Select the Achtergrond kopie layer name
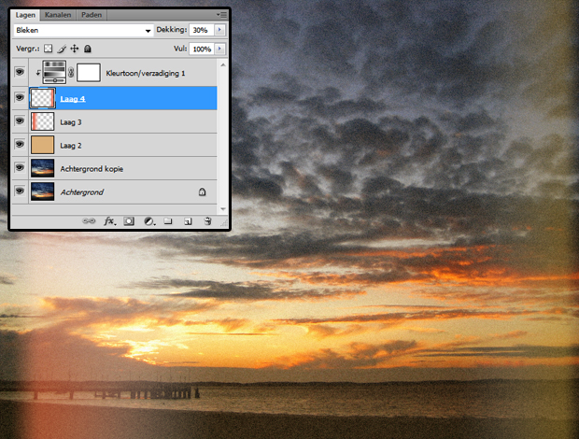 92,169
